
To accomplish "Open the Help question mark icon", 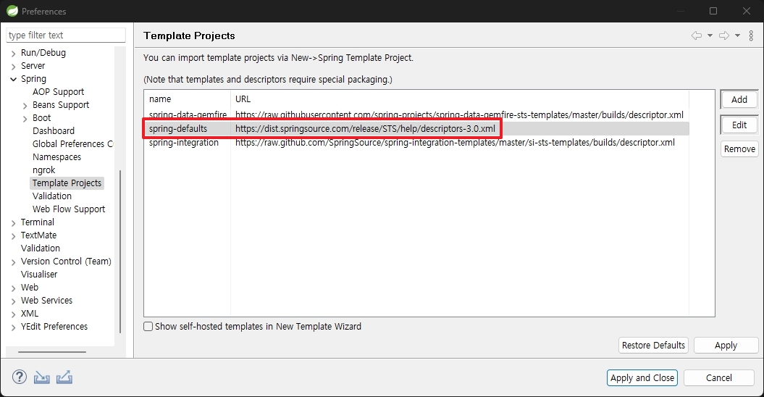I will click(20, 377).
